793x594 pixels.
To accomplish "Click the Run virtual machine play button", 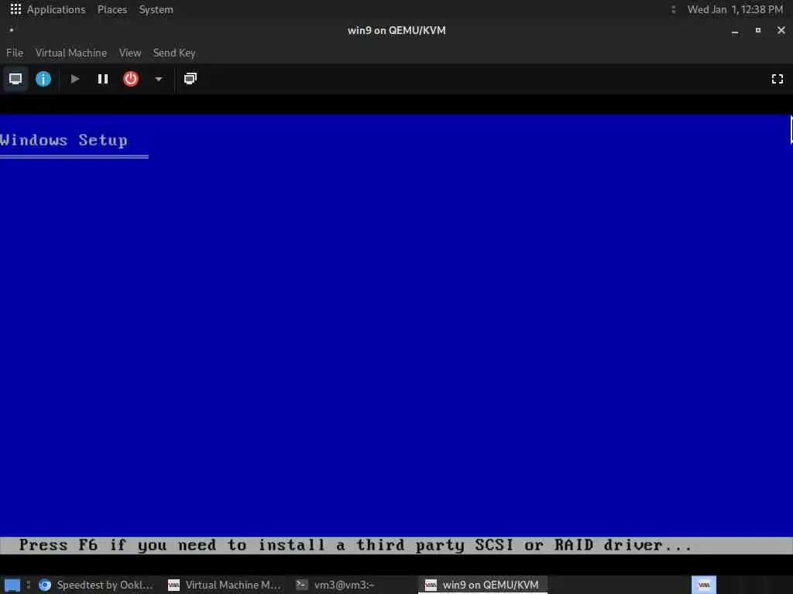I will pyautogui.click(x=75, y=79).
